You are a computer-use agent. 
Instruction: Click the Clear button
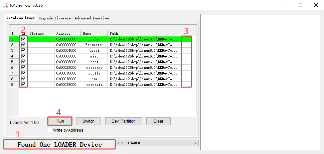tap(158, 121)
